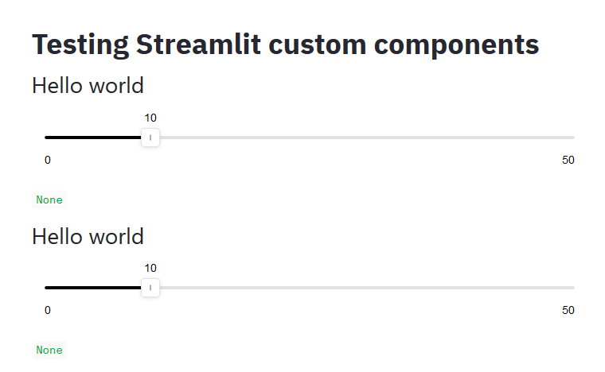
Task: Click the far right end of top slider track
Action: click(x=572, y=138)
